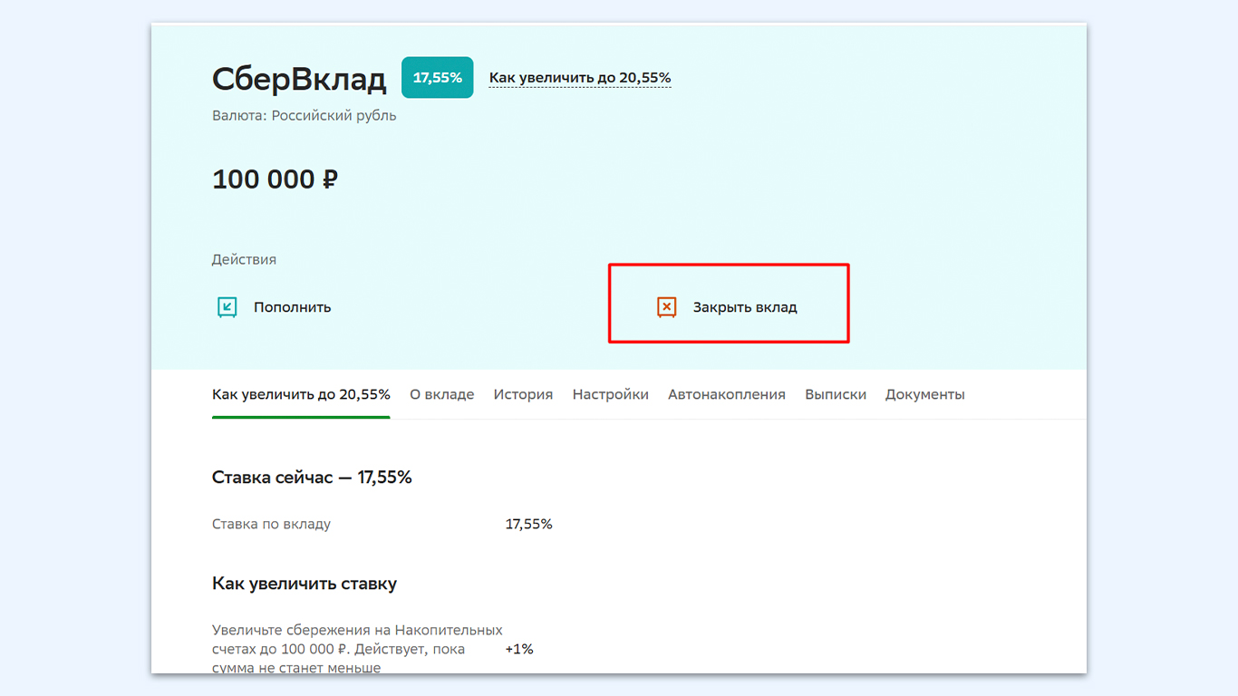Click the top-up deposit arrow icon

click(227, 307)
